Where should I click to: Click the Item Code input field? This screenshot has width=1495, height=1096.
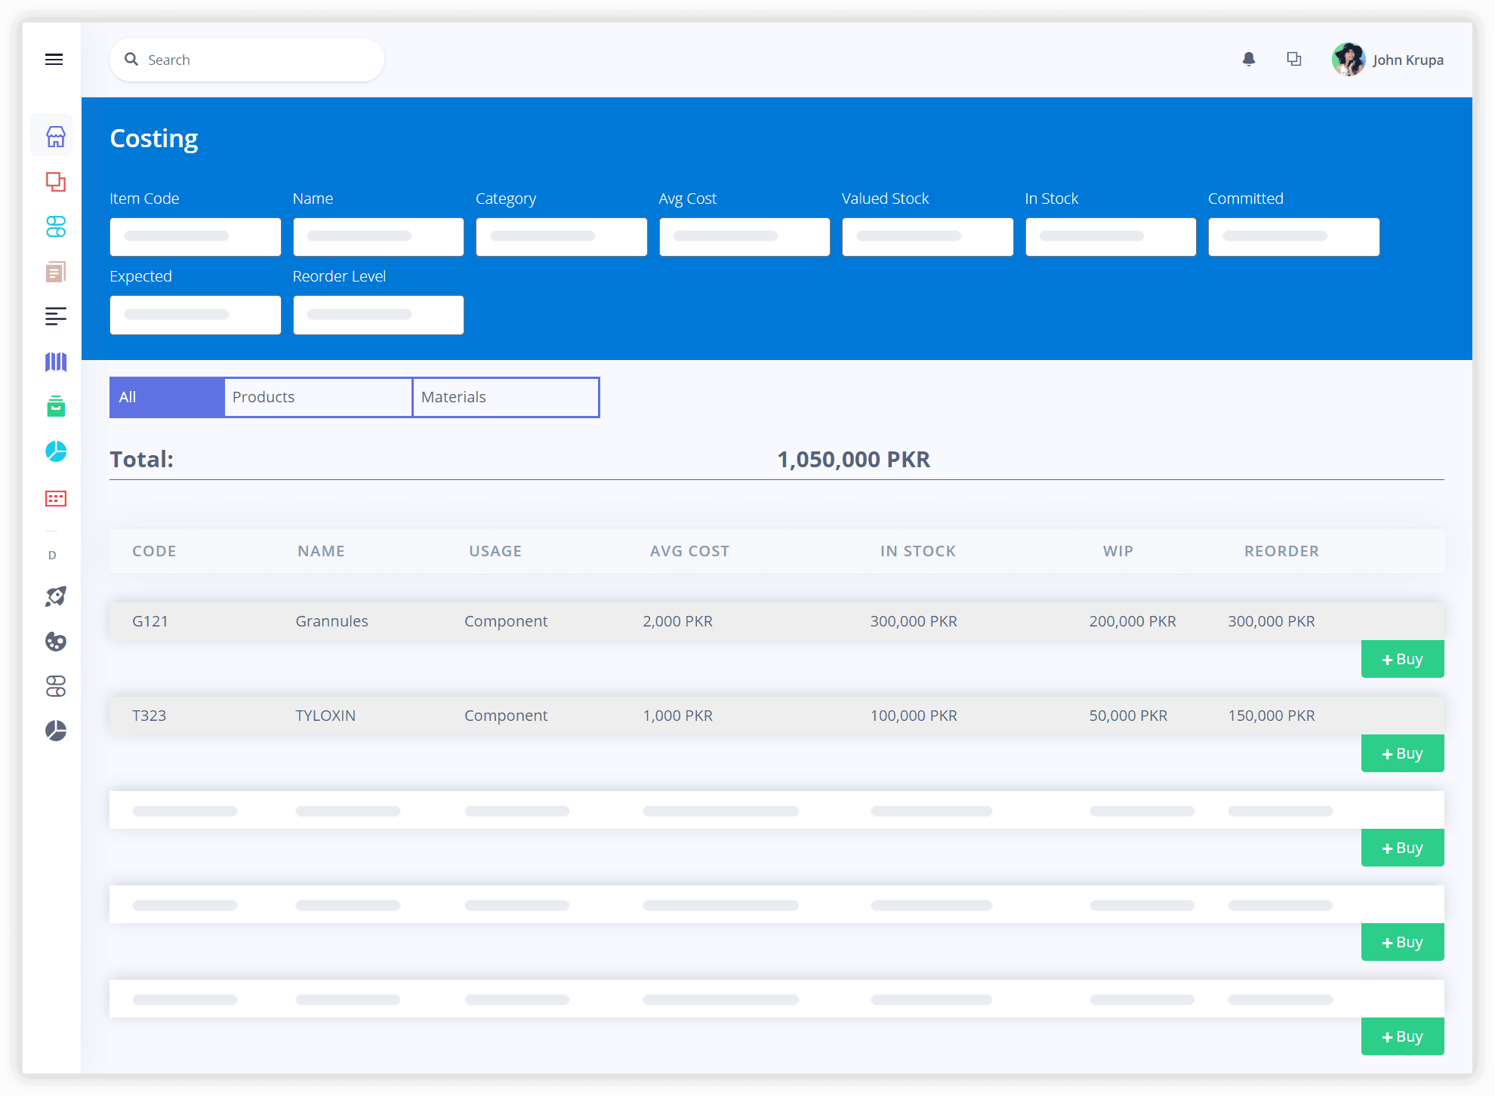[196, 237]
